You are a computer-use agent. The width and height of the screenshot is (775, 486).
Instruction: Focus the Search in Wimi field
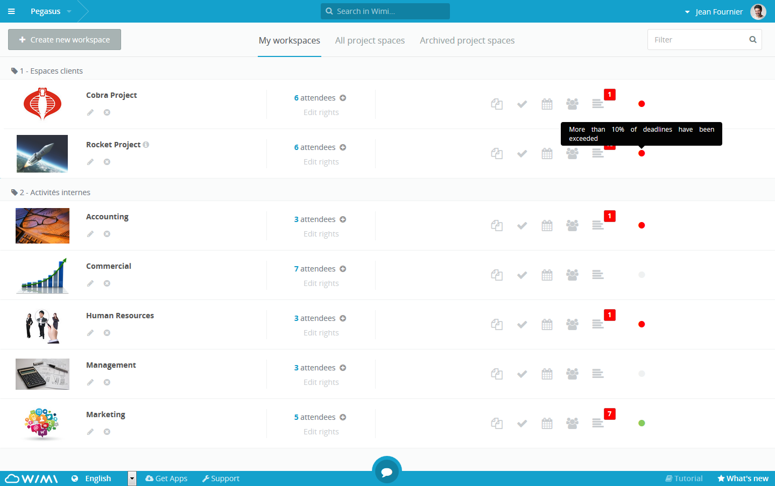(385, 11)
